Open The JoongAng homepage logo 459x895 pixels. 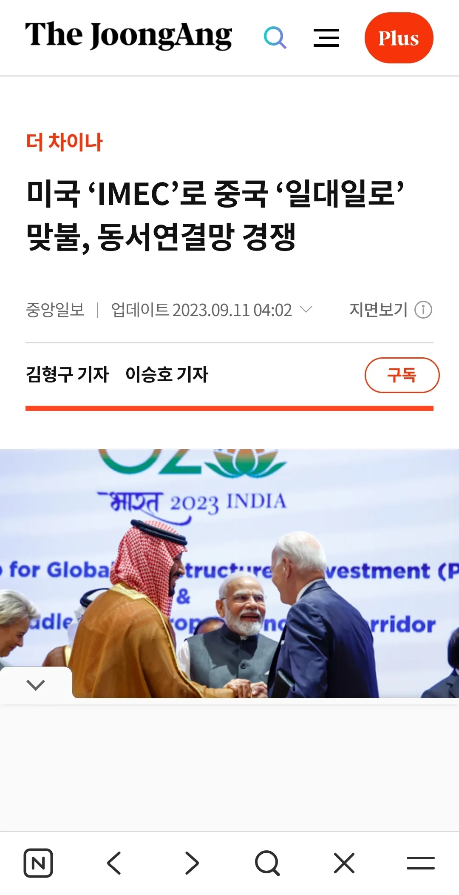click(129, 36)
